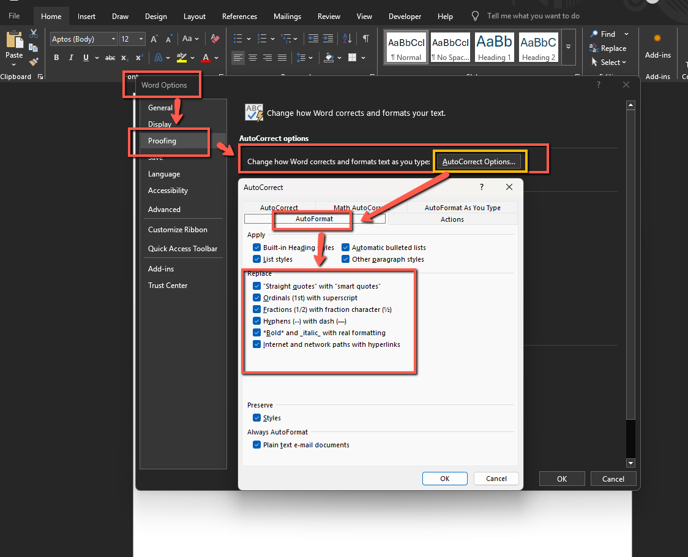The height and width of the screenshot is (557, 688).
Task: Open the Actions tab in AutoCorrect
Action: coord(452,219)
